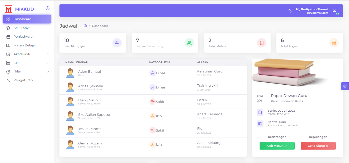Click the Jadwal E-Learning green icon
This screenshot has height=163, width=349.
point(189,43)
